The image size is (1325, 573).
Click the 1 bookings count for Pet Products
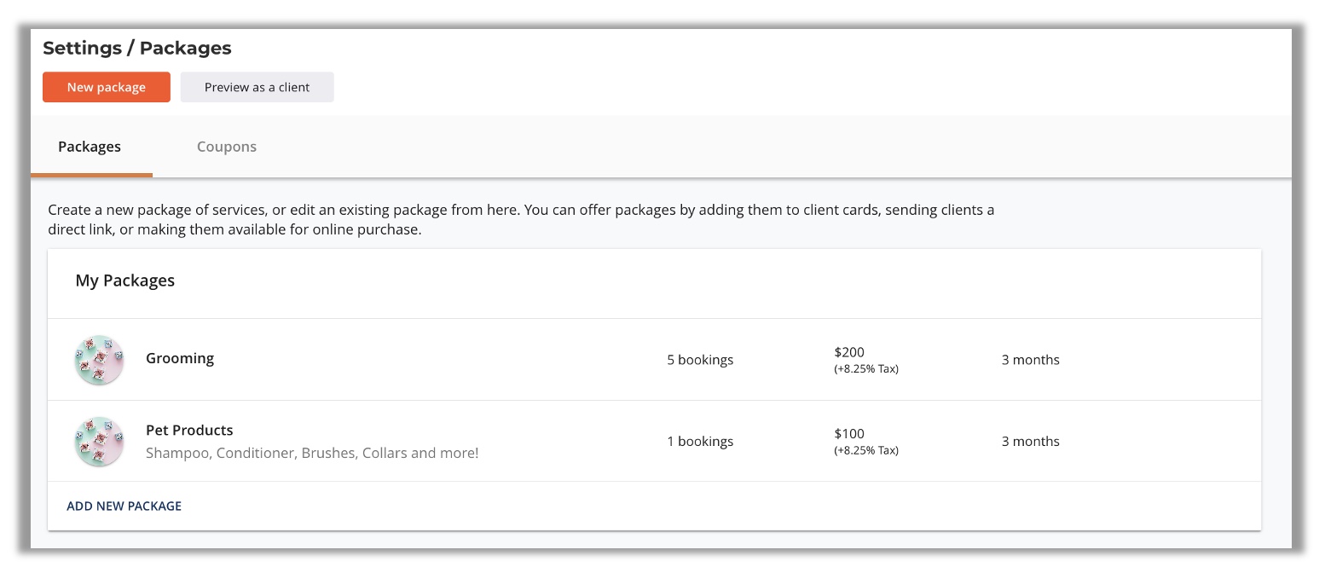(x=700, y=442)
